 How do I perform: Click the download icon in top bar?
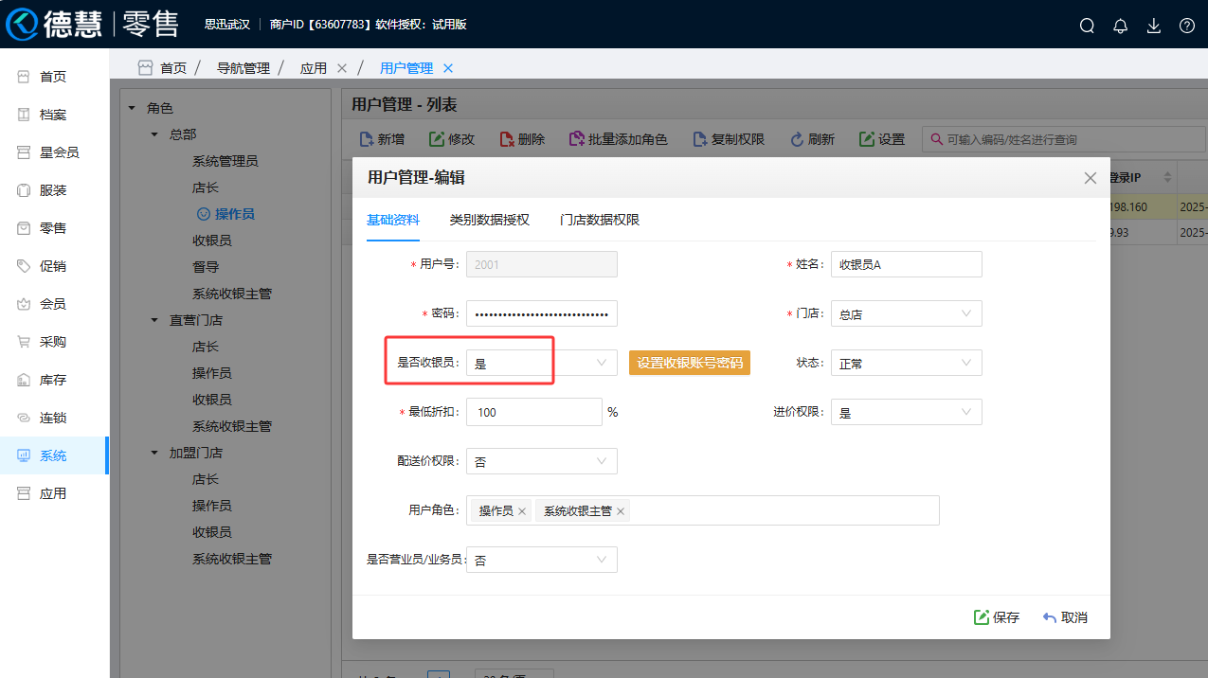1153,26
